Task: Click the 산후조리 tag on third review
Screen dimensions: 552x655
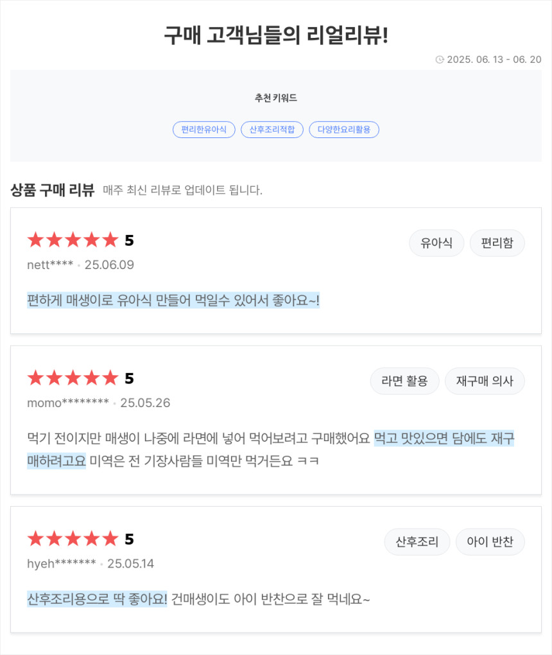Action: [417, 542]
